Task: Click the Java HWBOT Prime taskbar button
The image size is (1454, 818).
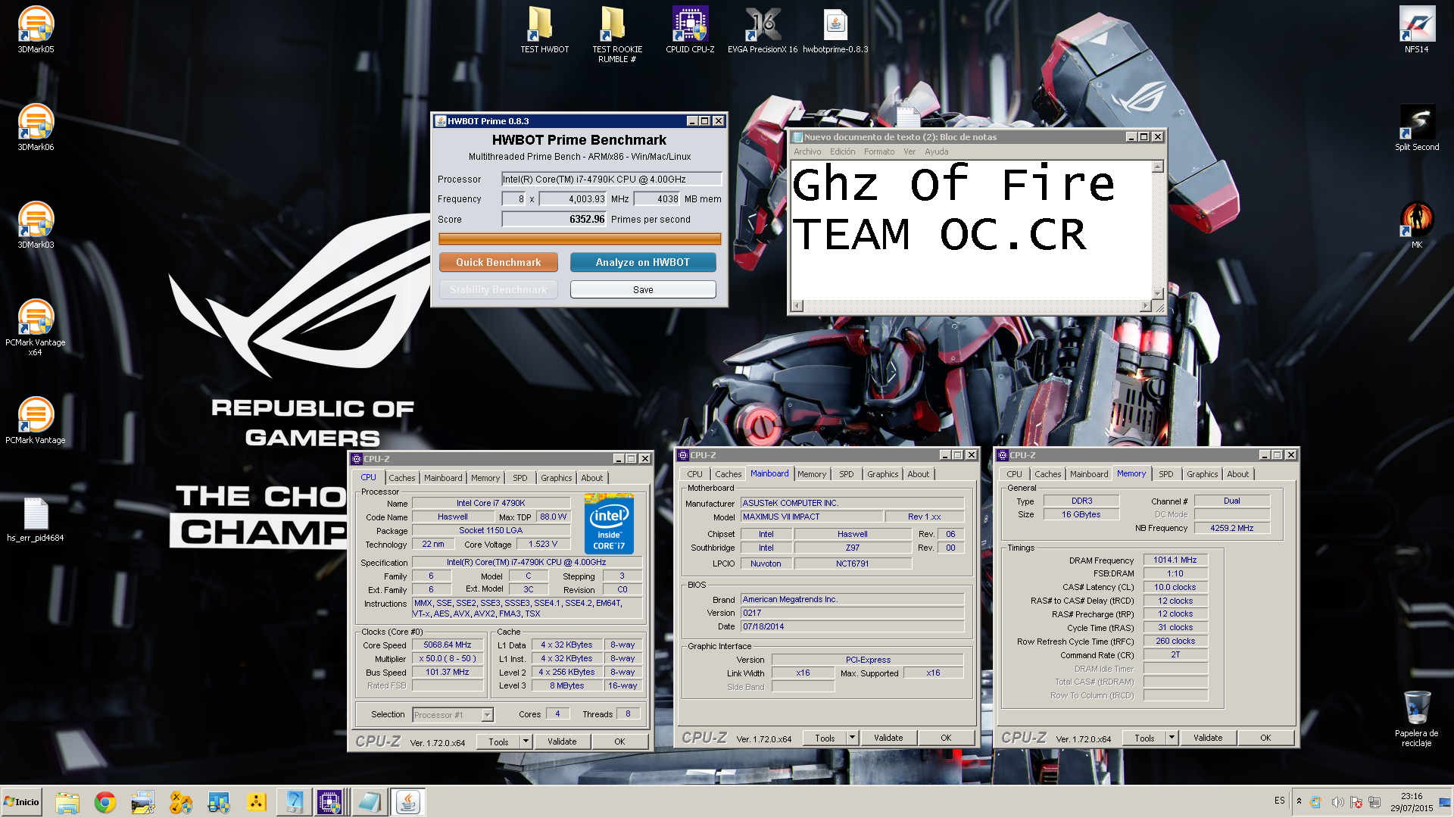Action: point(408,802)
